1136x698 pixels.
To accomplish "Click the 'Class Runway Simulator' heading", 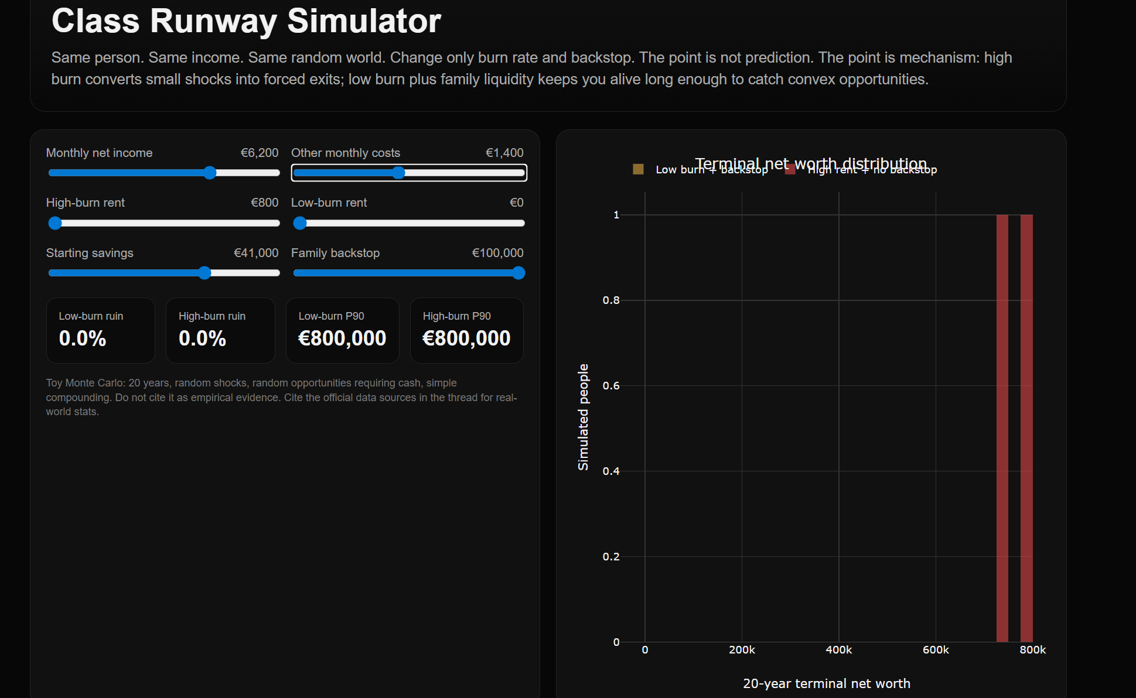I will click(246, 21).
